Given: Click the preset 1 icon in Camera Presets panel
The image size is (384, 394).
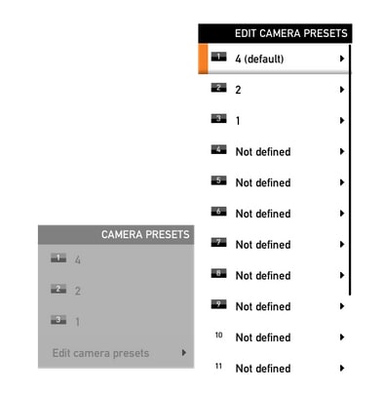Looking at the screenshot, I should tap(58, 258).
